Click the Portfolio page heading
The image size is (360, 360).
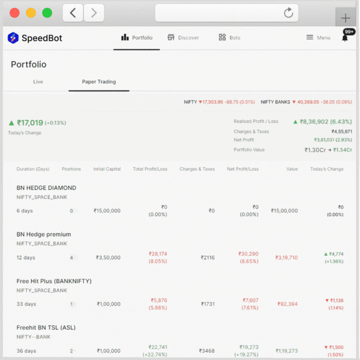click(29, 64)
